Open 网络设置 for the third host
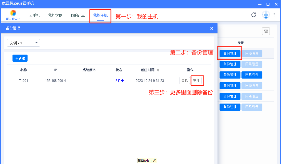Screen dimensions: 281x164 252,75
